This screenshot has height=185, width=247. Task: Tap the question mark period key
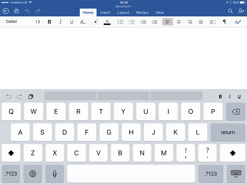point(207,153)
